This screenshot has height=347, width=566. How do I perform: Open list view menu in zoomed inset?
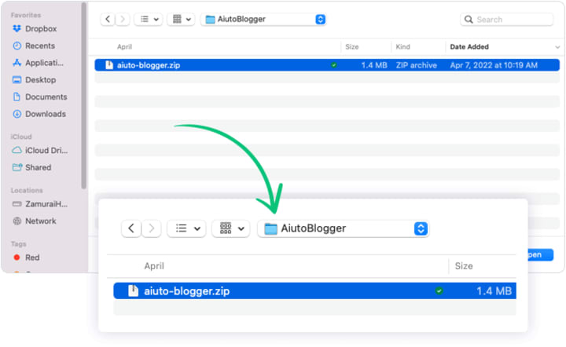click(186, 228)
